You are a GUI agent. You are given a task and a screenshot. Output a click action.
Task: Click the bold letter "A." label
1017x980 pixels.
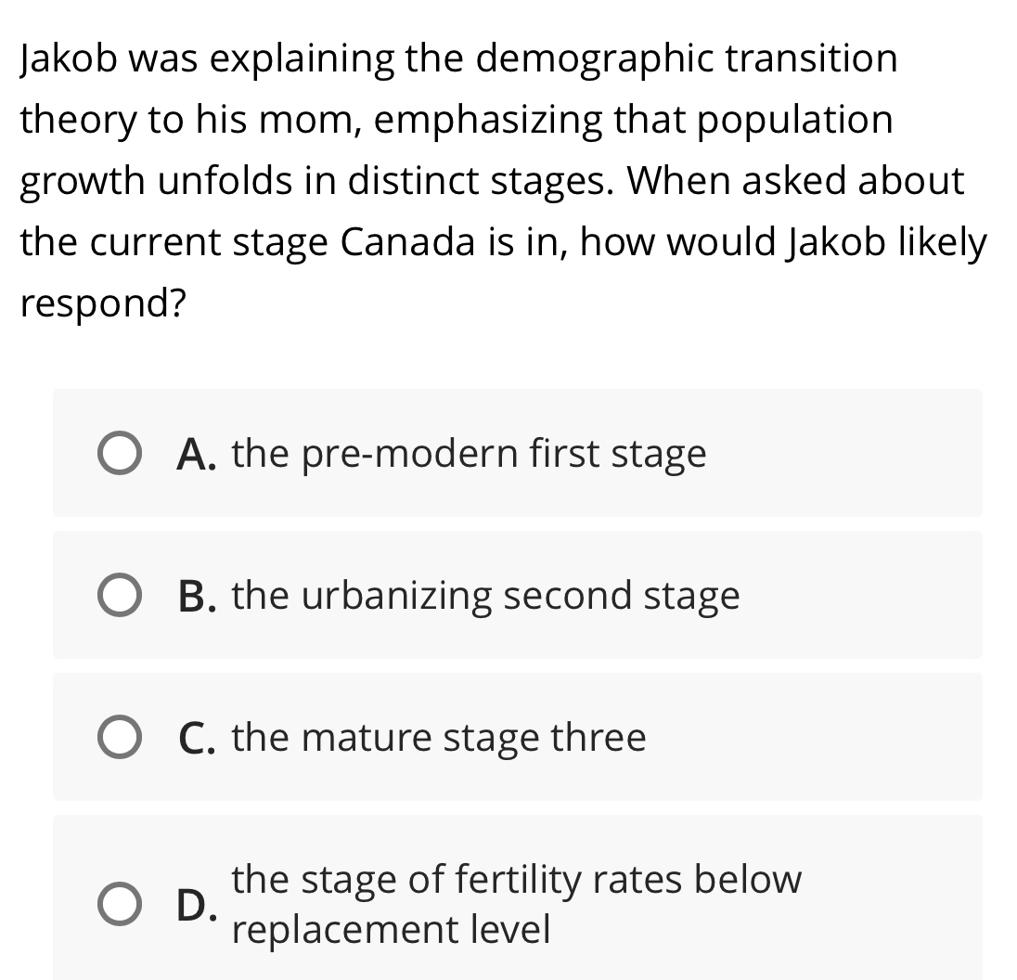197,454
